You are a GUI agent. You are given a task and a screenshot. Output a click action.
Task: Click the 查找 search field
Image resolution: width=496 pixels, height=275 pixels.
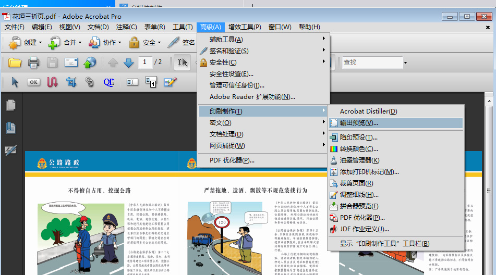(372, 63)
